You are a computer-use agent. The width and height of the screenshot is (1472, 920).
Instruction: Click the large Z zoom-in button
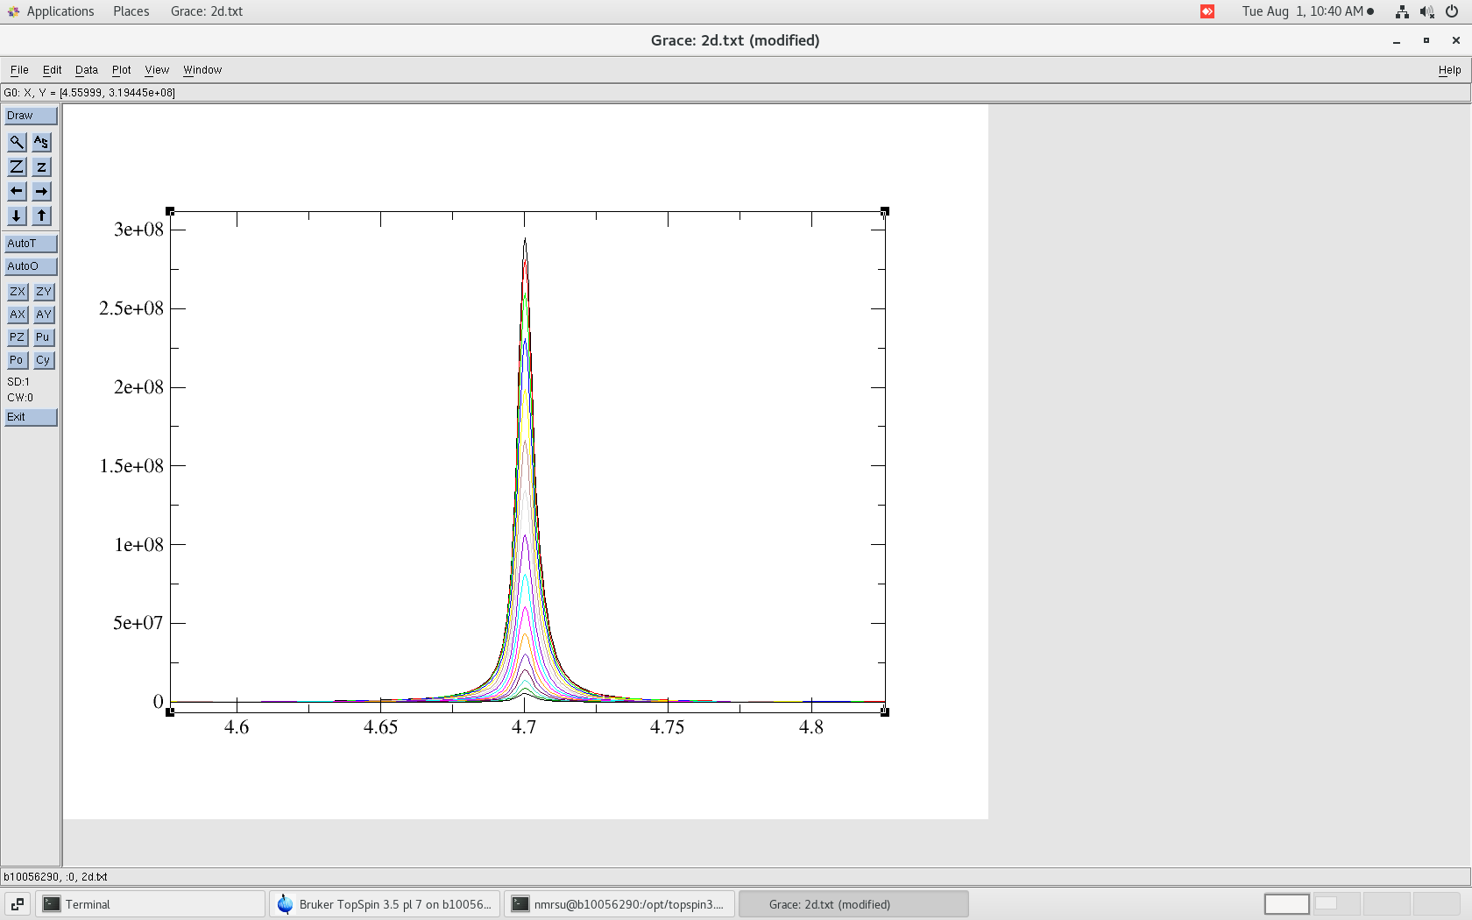(17, 166)
